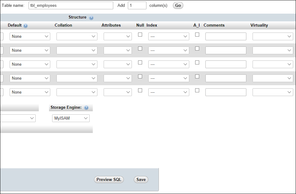Viewport: 296px width, 194px height.
Task: Click the Save button
Action: pyautogui.click(x=141, y=180)
